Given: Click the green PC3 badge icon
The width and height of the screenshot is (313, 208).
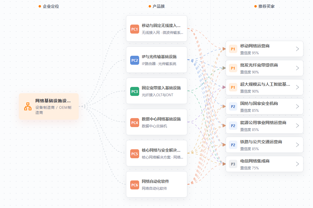Looking at the screenshot, I should [x=135, y=92].
